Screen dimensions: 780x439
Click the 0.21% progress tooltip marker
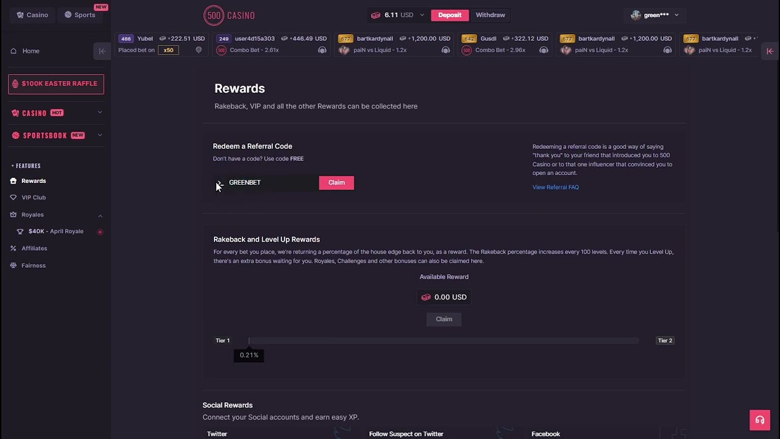(x=249, y=355)
